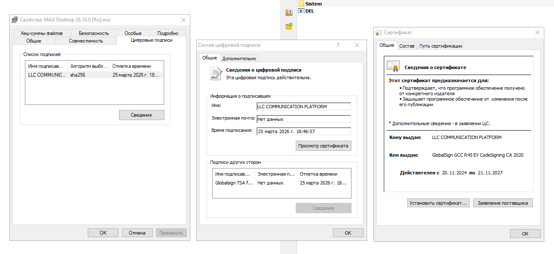Click the digital signature document icon
Screen dimensions: 554x254
pos(216,73)
